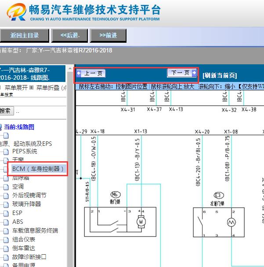The image size is (264, 267).
Task: Click the left panel vertical scrollbar track
Action: coord(70,169)
